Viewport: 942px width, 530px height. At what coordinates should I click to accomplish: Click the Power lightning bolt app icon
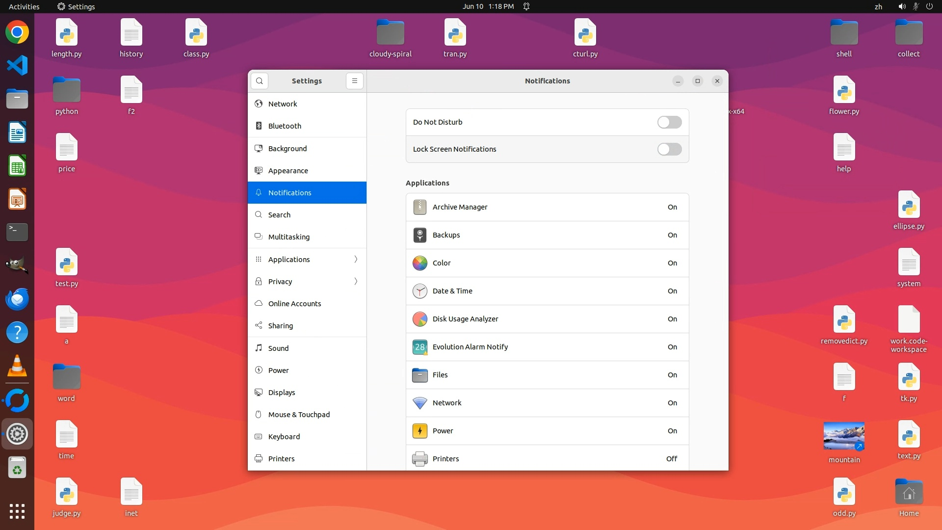pos(419,431)
